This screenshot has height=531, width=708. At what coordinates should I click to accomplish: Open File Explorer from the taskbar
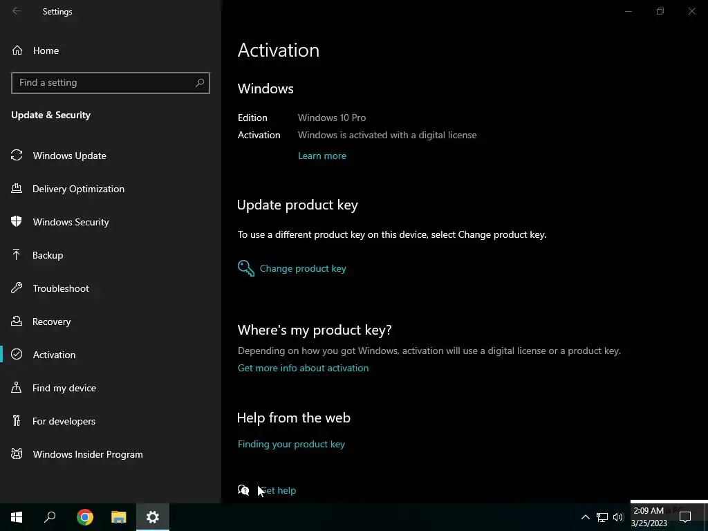point(119,517)
